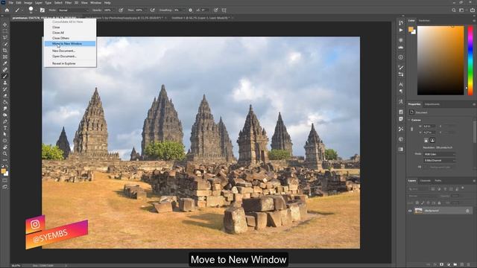This screenshot has height=268, width=477.
Task: Select the Move tool
Action: coord(5,25)
